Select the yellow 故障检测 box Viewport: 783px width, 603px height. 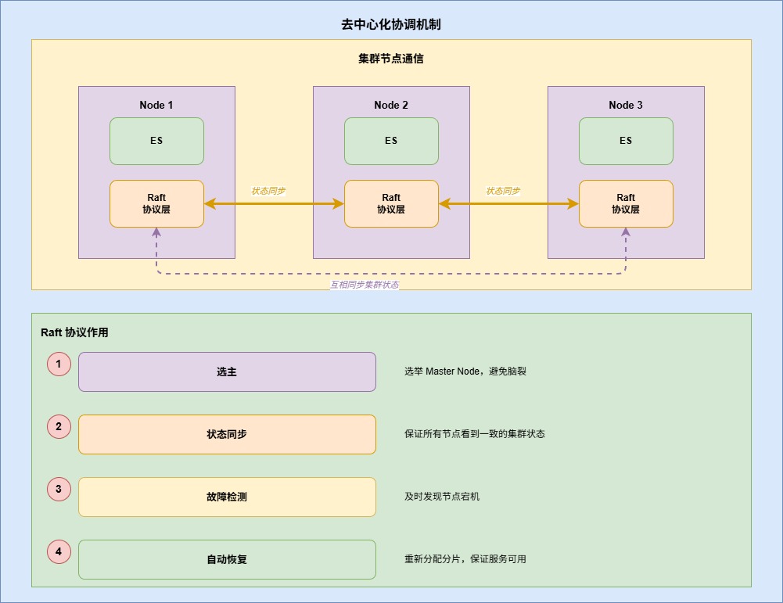227,497
